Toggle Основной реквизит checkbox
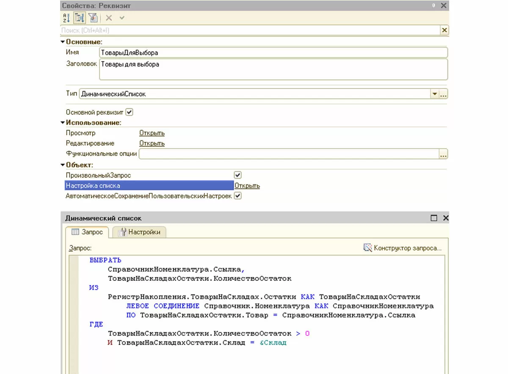Image resolution: width=508 pixels, height=374 pixels. (130, 113)
